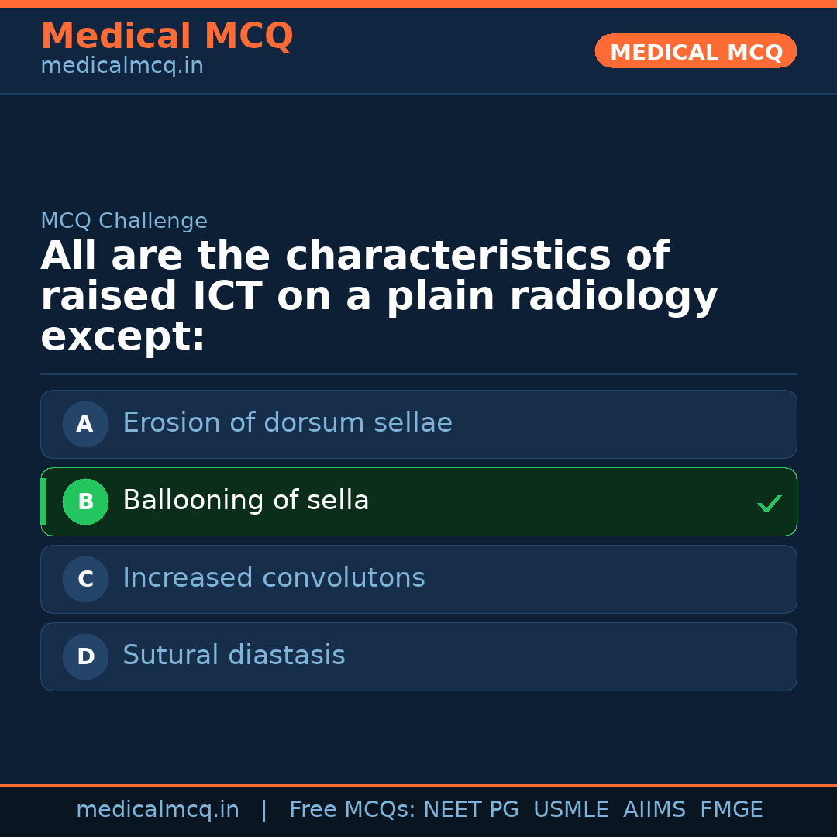Viewport: 837px width, 837px height.
Task: Click the Medical MCQ logo text
Action: tap(167, 36)
